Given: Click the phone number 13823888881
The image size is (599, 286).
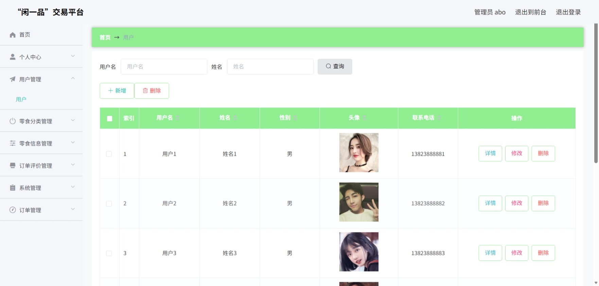Looking at the screenshot, I should [x=428, y=154].
